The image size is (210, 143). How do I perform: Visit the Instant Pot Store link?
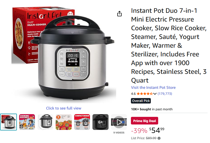pyautogui.click(x=153, y=87)
